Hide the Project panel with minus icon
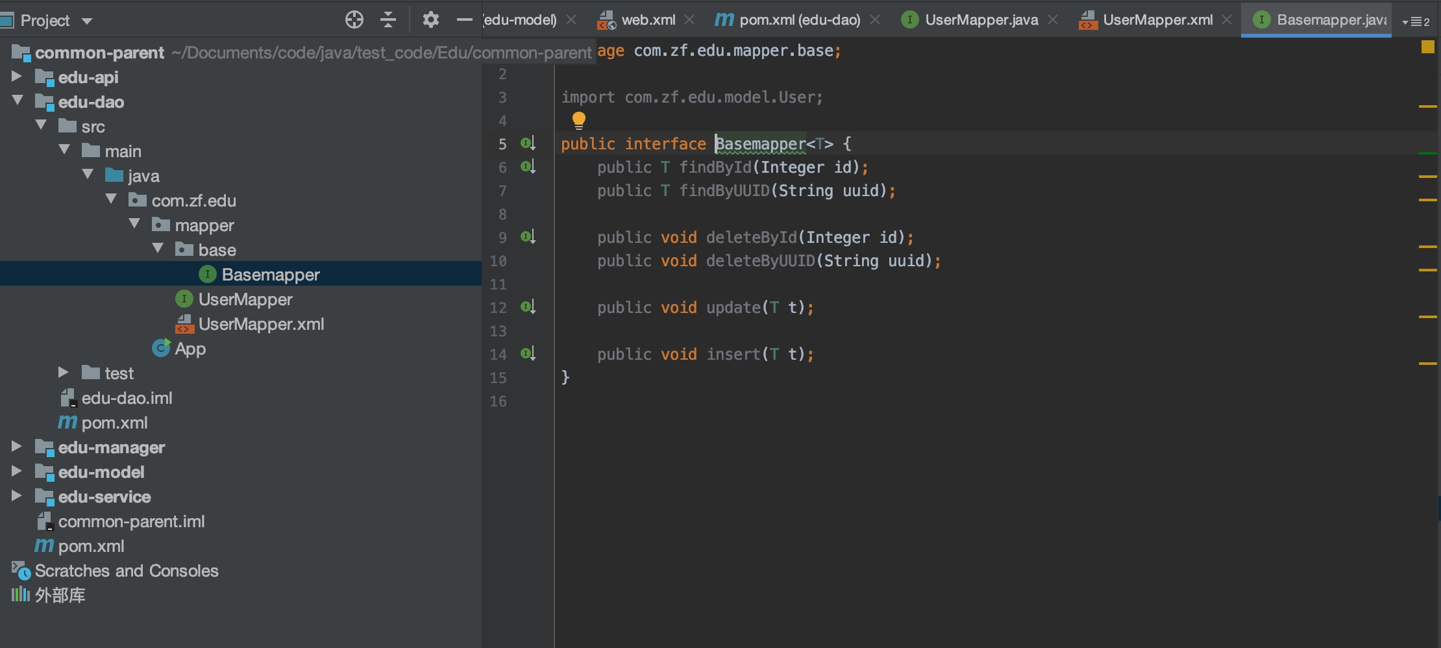 click(x=464, y=19)
